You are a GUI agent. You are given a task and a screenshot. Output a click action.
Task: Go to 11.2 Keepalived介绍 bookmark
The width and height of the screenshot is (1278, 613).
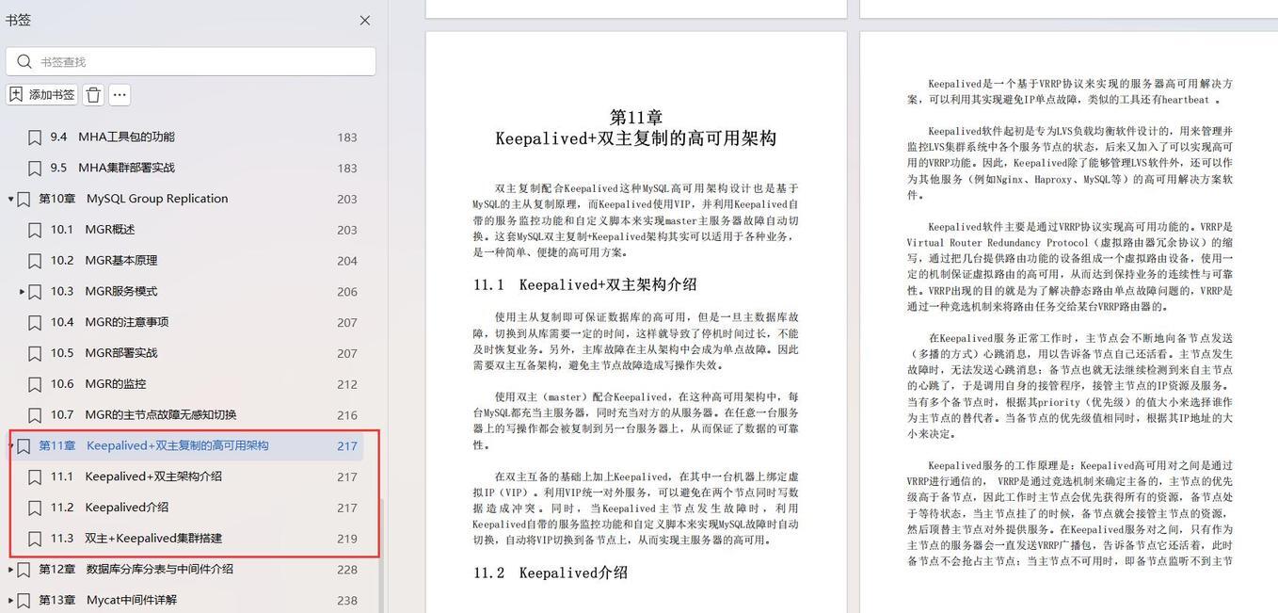[110, 508]
